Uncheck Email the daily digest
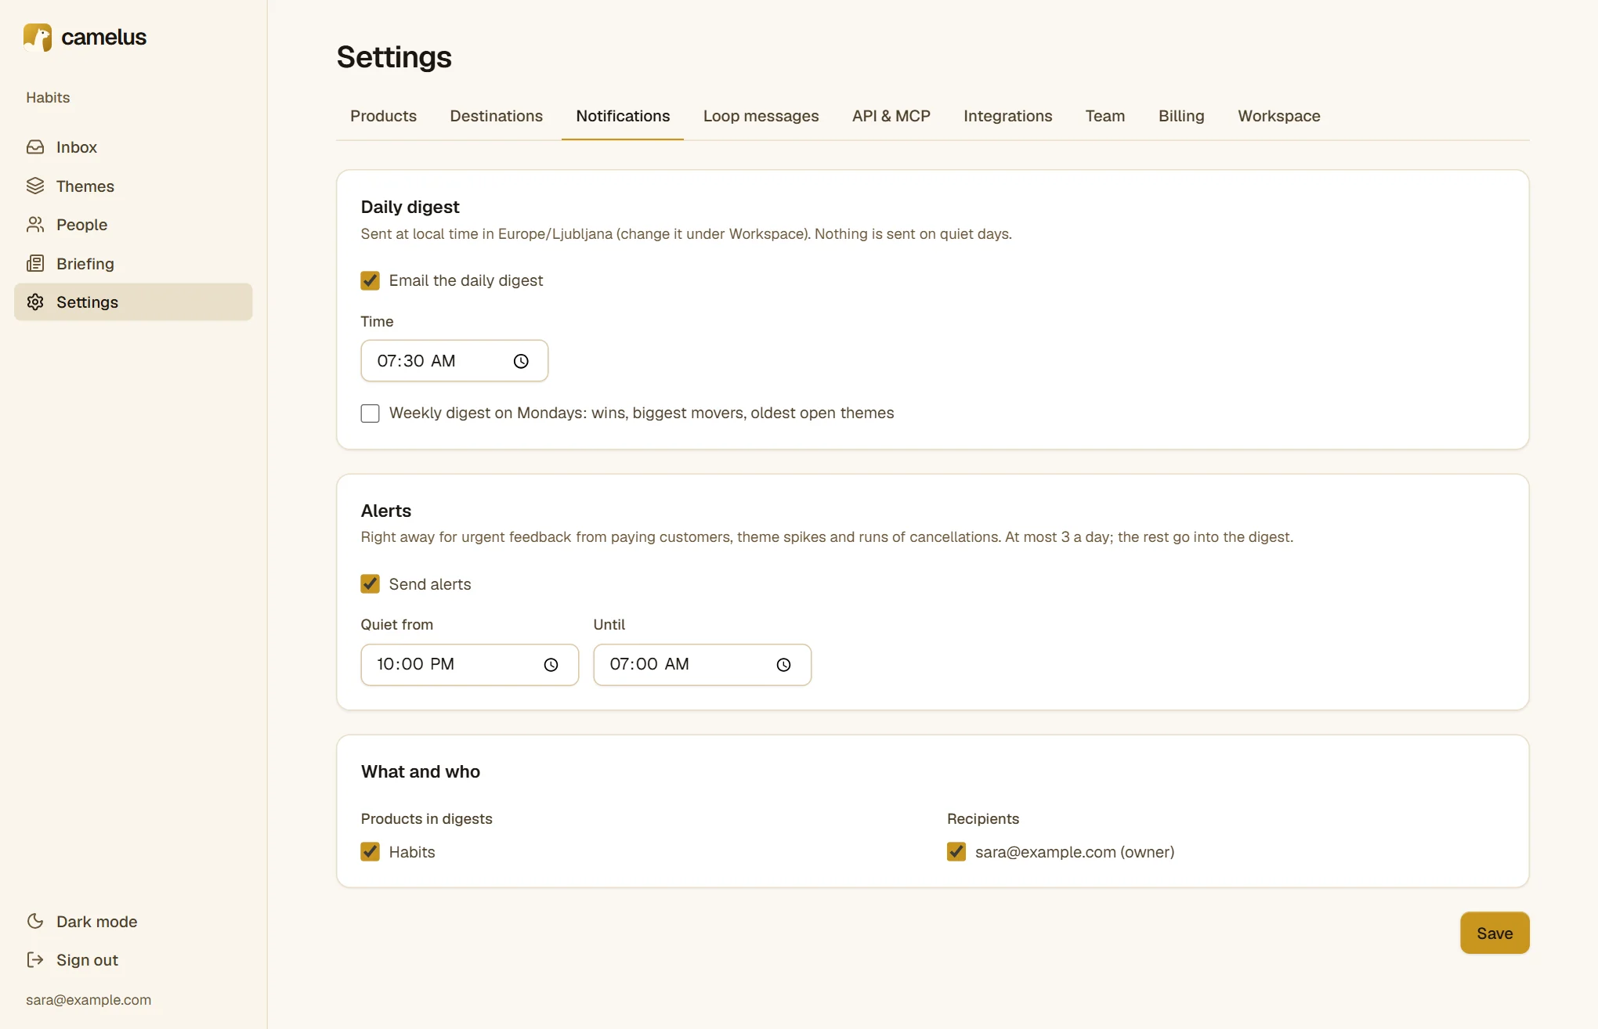This screenshot has height=1029, width=1598. coord(370,280)
